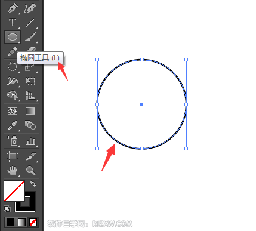Click top-left bounding box handle

point(97,60)
